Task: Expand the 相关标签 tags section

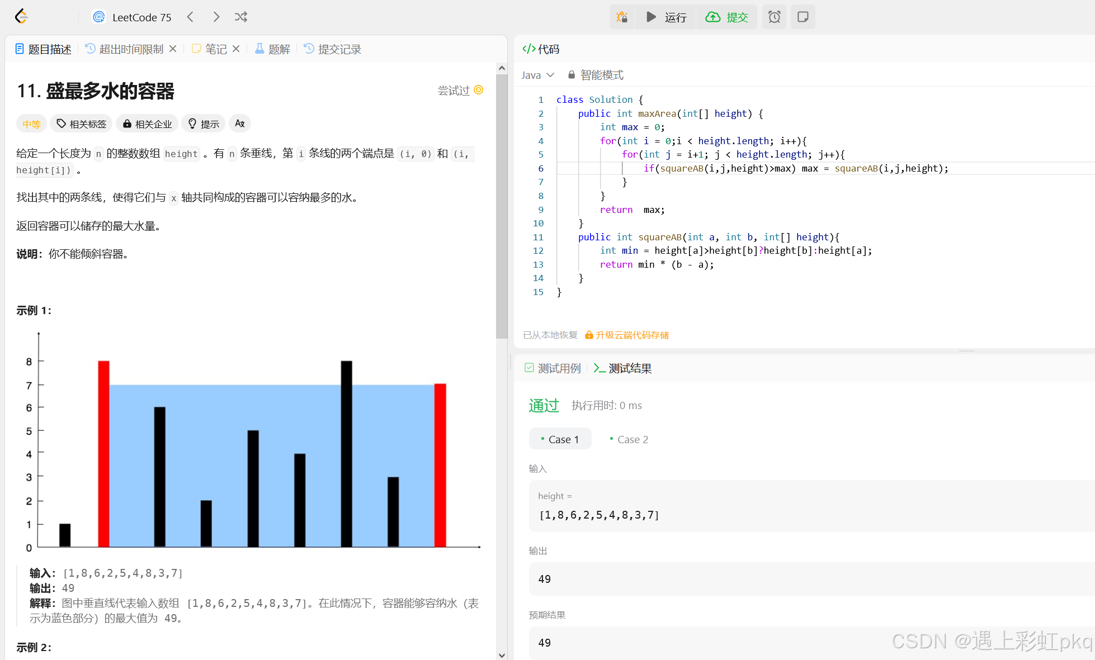Action: click(x=82, y=124)
